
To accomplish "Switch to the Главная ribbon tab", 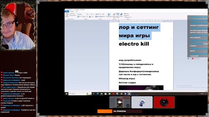I will tap(72, 12).
